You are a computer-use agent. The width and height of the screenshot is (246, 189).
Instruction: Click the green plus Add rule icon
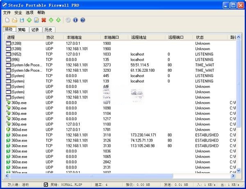click(x=29, y=20)
